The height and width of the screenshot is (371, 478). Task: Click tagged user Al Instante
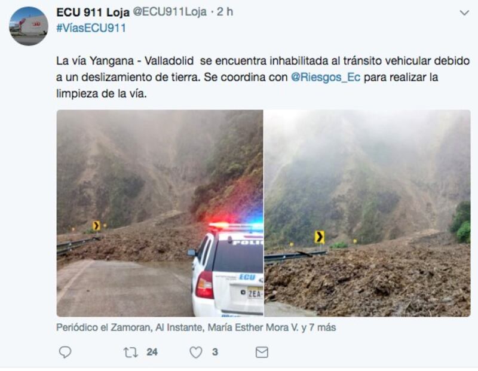coord(179,327)
